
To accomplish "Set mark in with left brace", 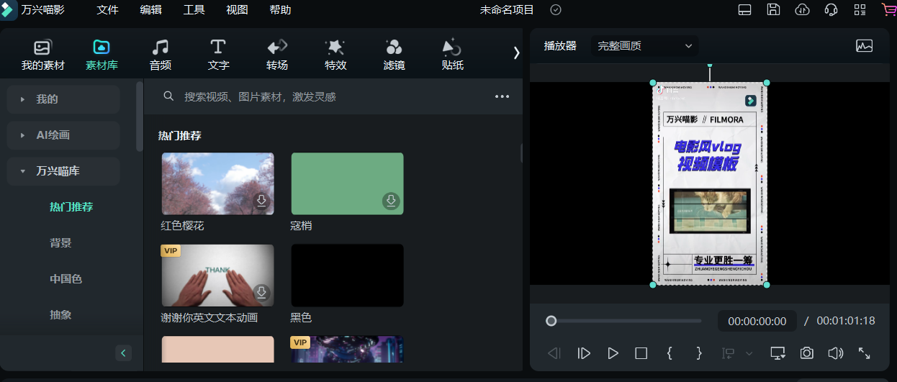I will point(670,353).
